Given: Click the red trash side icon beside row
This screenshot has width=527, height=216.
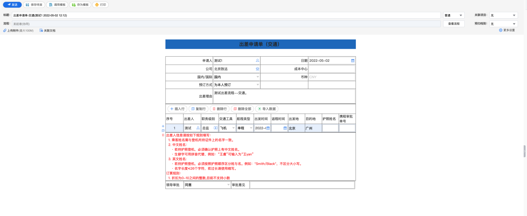Looking at the screenshot, I should (x=163, y=135).
